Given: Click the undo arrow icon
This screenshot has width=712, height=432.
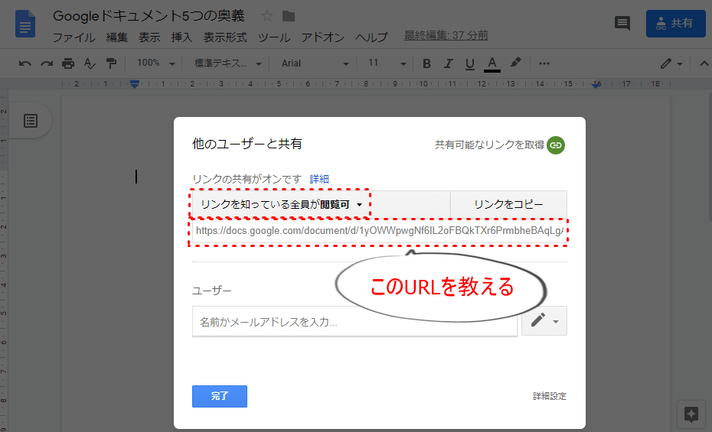Looking at the screenshot, I should click(25, 63).
